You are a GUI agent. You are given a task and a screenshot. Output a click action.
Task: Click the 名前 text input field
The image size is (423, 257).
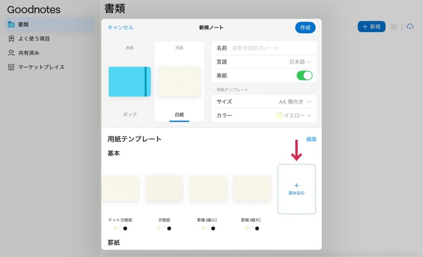tap(273, 48)
